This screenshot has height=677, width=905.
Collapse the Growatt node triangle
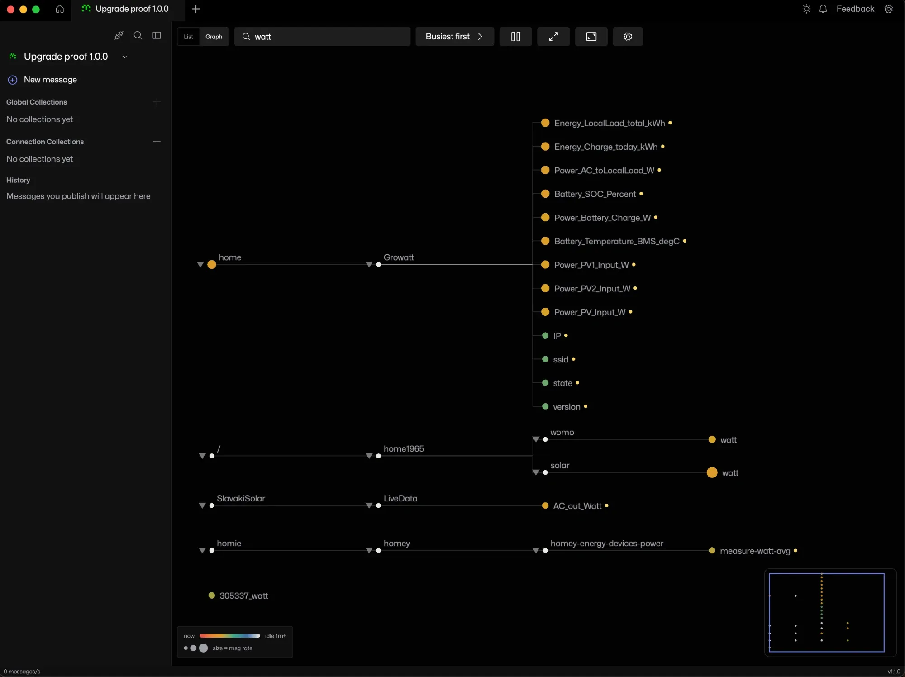[369, 264]
